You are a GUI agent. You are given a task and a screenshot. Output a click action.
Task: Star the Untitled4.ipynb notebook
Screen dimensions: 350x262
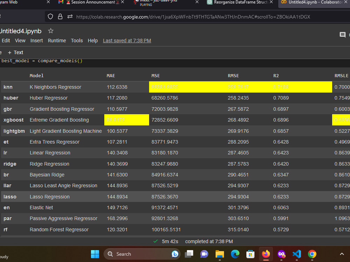[x=51, y=31]
